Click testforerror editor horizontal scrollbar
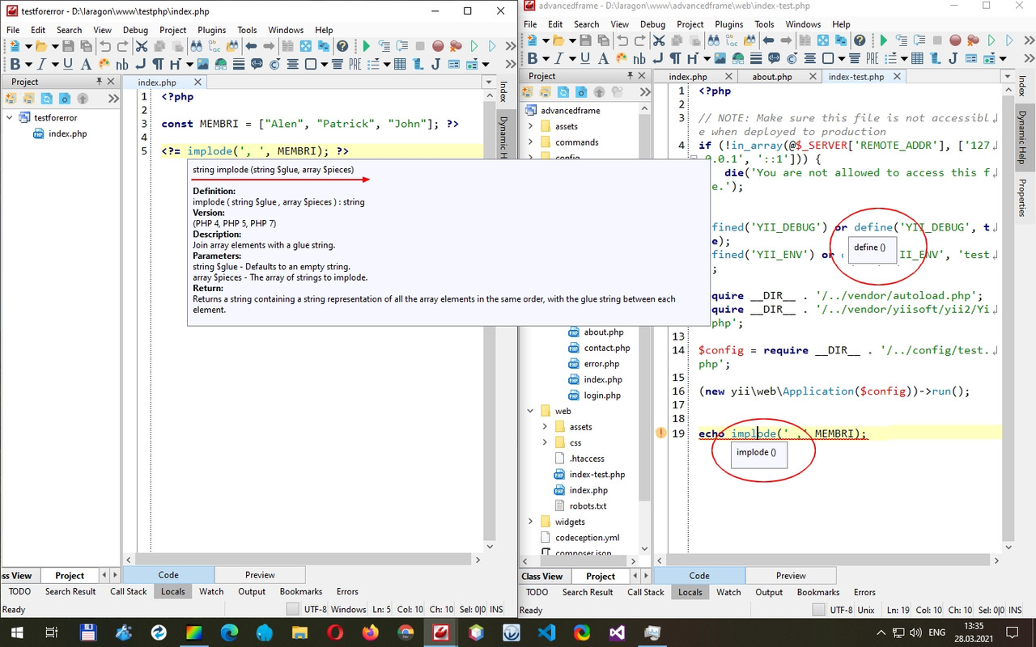Viewport: 1036px width, 647px height. (x=303, y=559)
